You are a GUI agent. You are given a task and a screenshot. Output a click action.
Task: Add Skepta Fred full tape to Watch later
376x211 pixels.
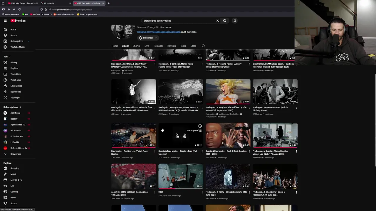[200, 126]
